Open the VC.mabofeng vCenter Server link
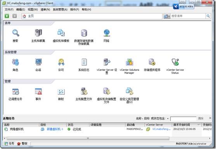This screenshot has height=149, width=216. point(161,129)
